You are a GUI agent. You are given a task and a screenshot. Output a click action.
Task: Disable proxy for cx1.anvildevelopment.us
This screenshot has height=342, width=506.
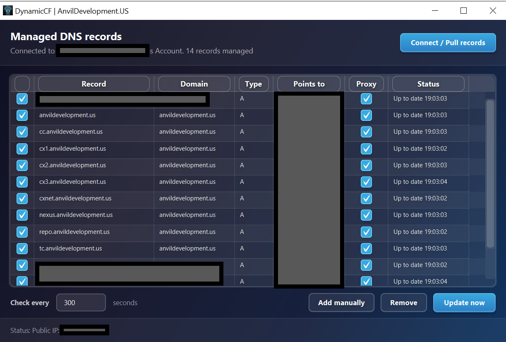click(366, 149)
